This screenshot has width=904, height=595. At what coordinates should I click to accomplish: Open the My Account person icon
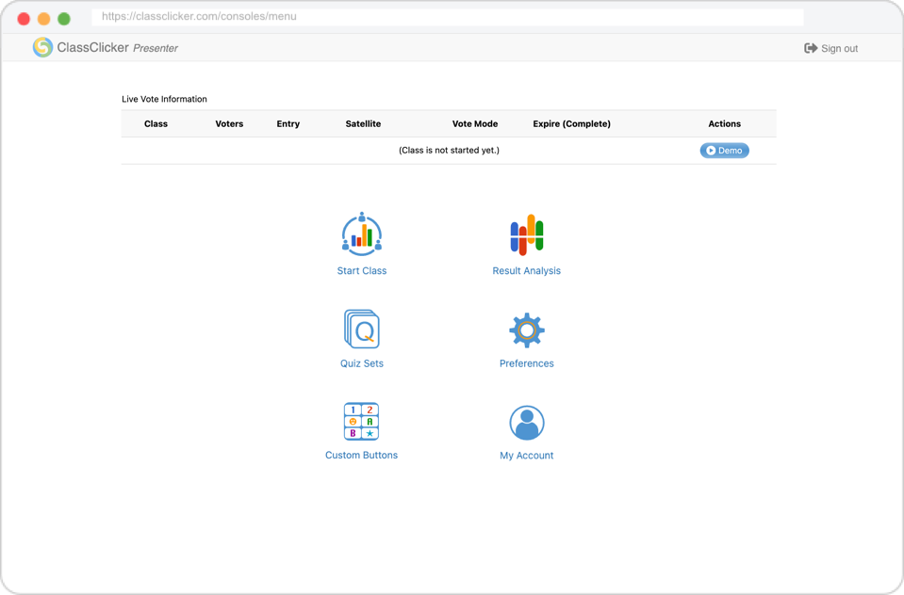pos(526,423)
